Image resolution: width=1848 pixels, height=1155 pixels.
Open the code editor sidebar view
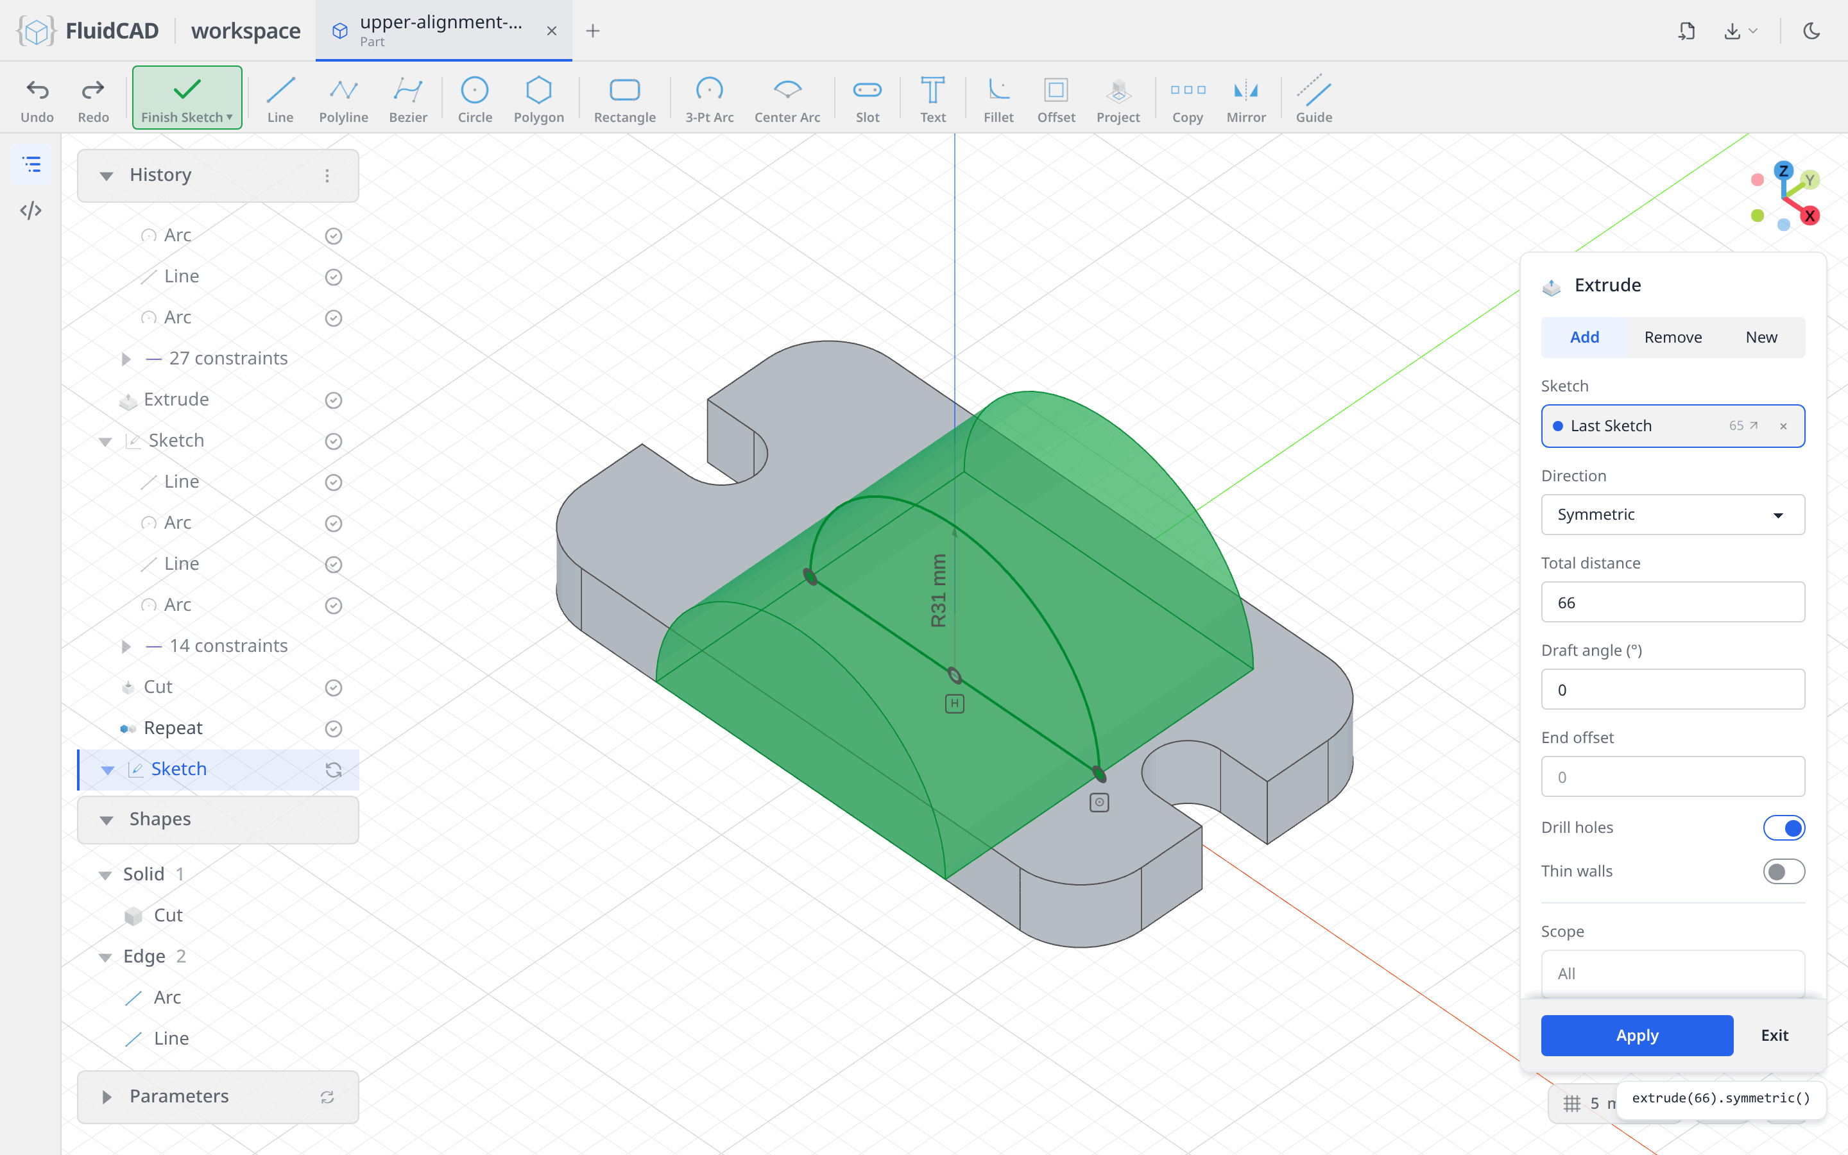click(x=31, y=211)
